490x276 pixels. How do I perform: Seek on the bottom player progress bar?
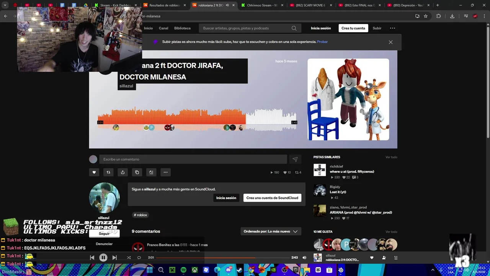click(222, 258)
